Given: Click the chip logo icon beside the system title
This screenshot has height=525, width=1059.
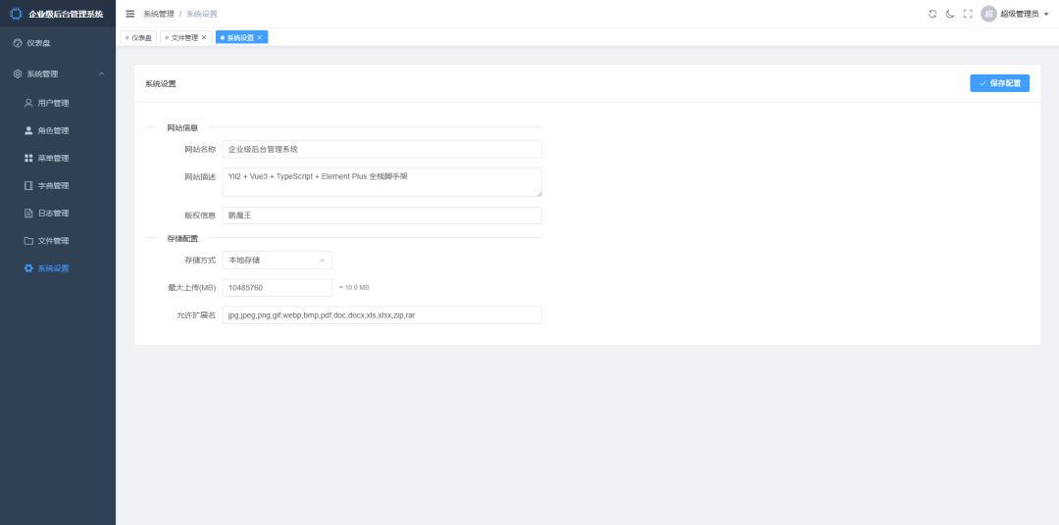Looking at the screenshot, I should click(16, 14).
